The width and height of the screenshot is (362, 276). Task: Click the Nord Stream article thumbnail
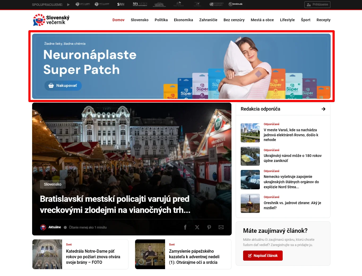[x=250, y=180]
